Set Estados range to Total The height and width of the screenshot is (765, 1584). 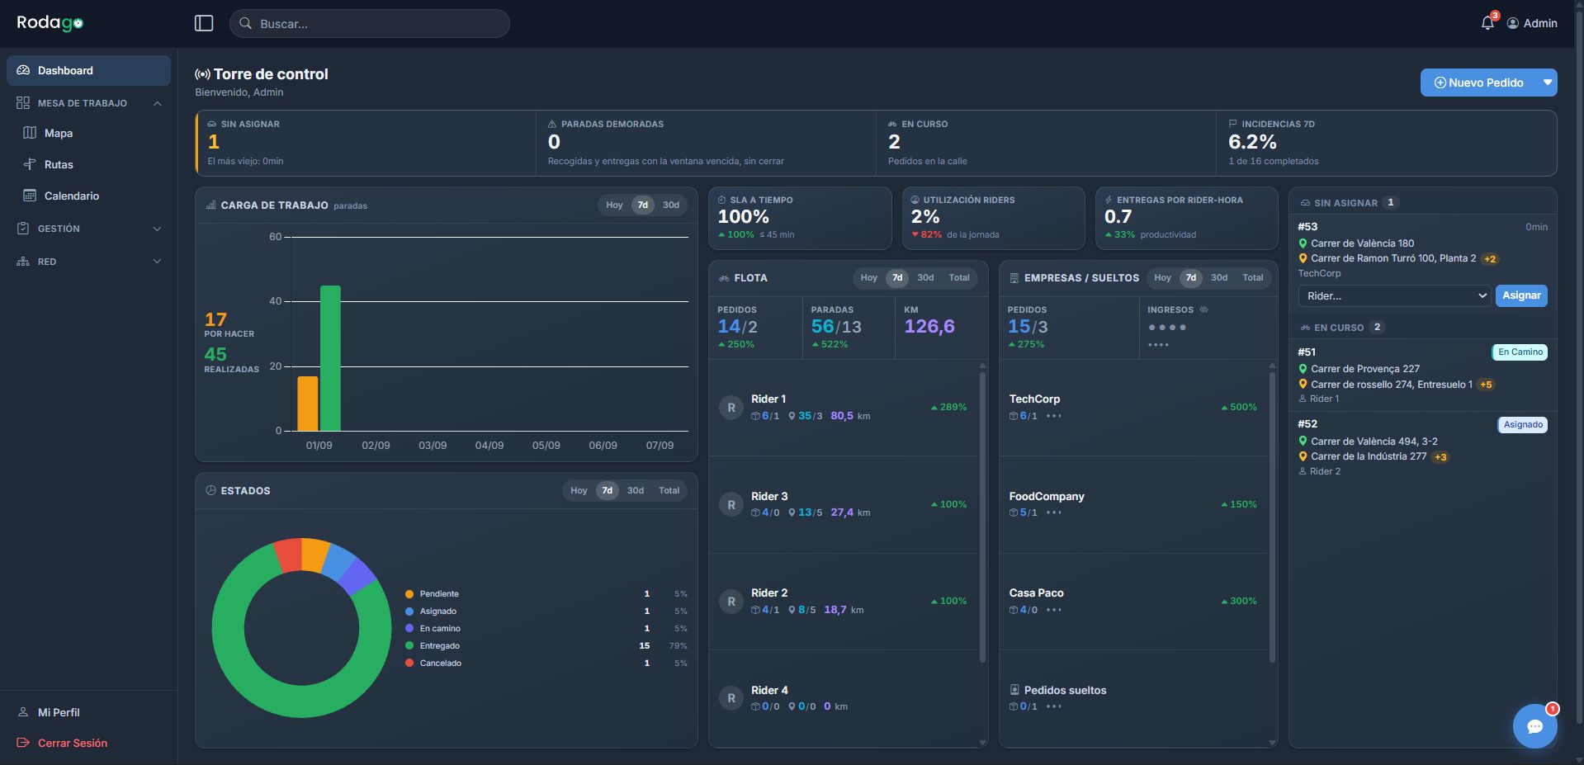(669, 490)
